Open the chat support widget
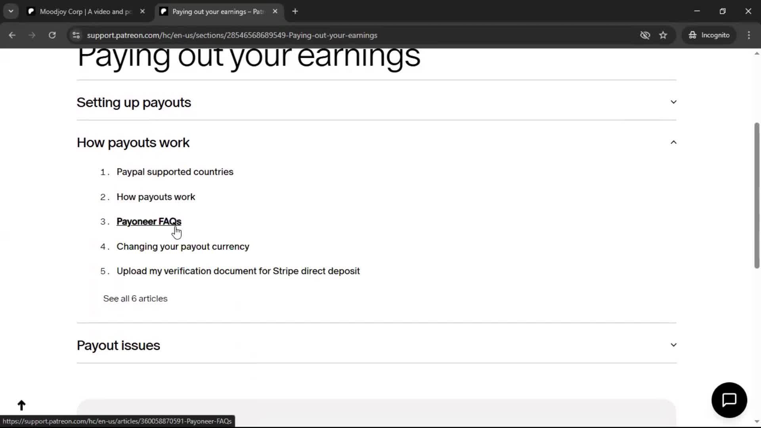 pyautogui.click(x=729, y=400)
